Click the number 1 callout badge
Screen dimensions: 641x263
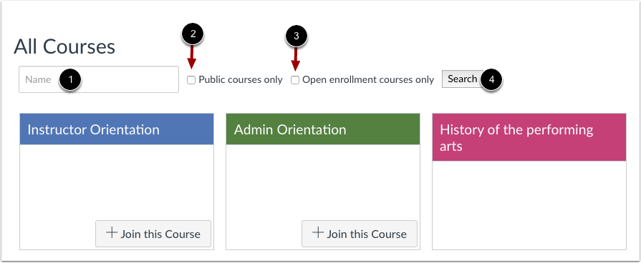pyautogui.click(x=70, y=80)
